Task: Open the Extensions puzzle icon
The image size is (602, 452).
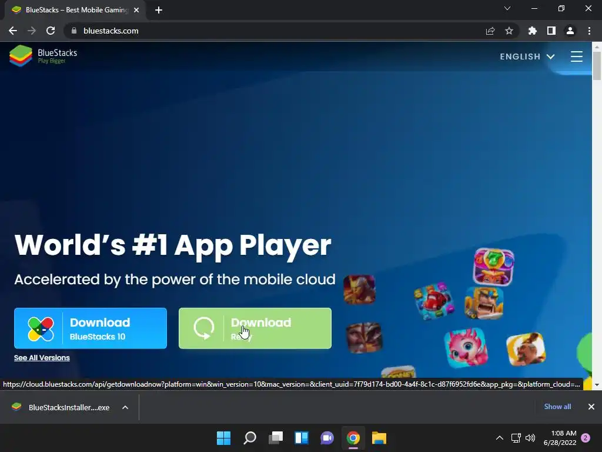Action: 533,31
